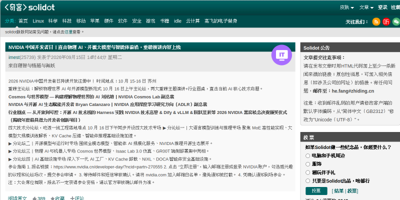This screenshot has width=400, height=200.
Task: Click the 登录 login link
Action: point(382,7)
